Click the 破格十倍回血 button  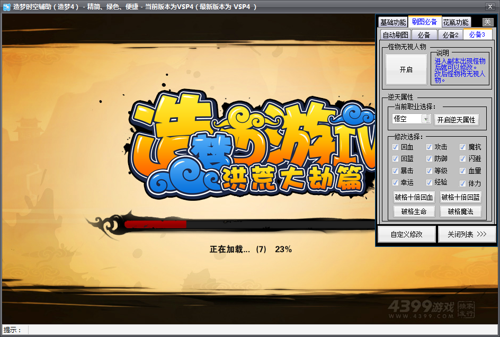(x=414, y=197)
